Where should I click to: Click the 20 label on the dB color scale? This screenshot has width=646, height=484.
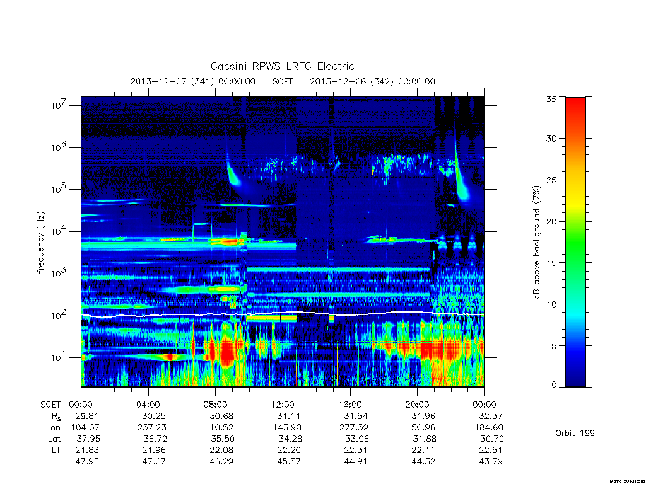pos(551,221)
